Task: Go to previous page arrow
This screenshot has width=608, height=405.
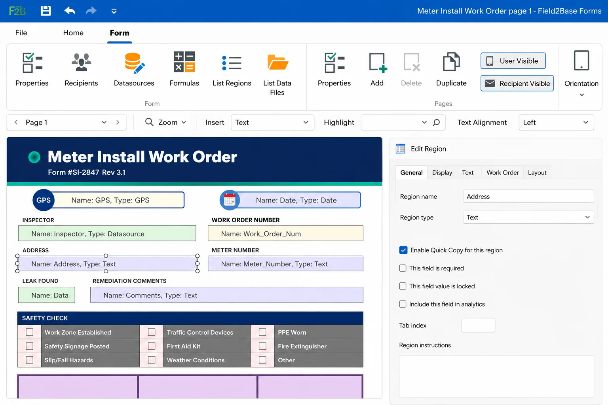Action: pos(16,123)
